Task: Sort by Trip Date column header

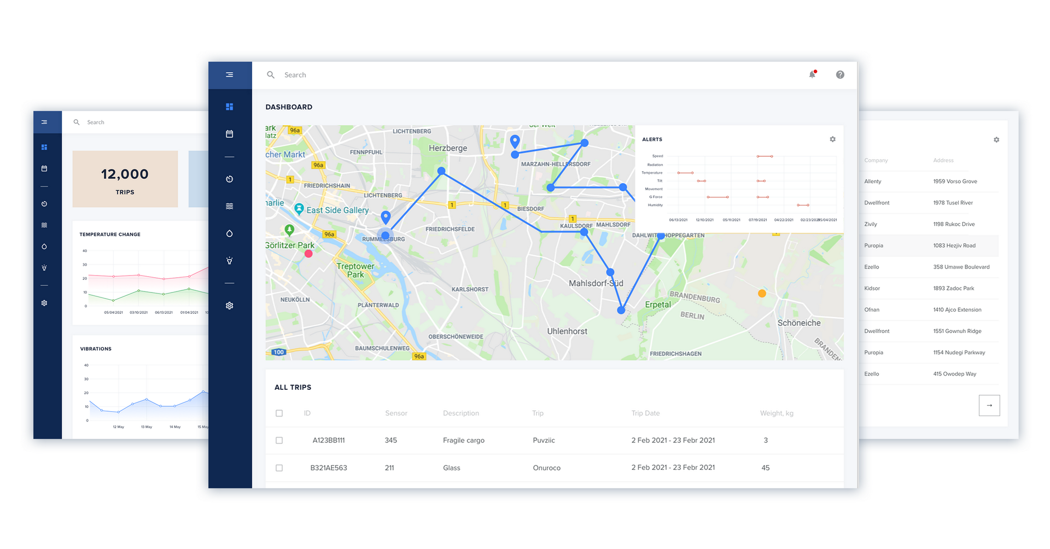Action: (x=645, y=413)
